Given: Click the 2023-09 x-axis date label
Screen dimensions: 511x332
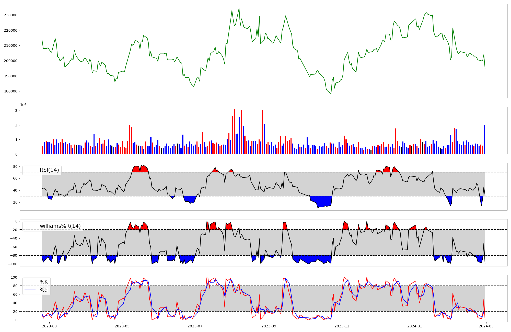Looking at the screenshot, I should coord(269,326).
